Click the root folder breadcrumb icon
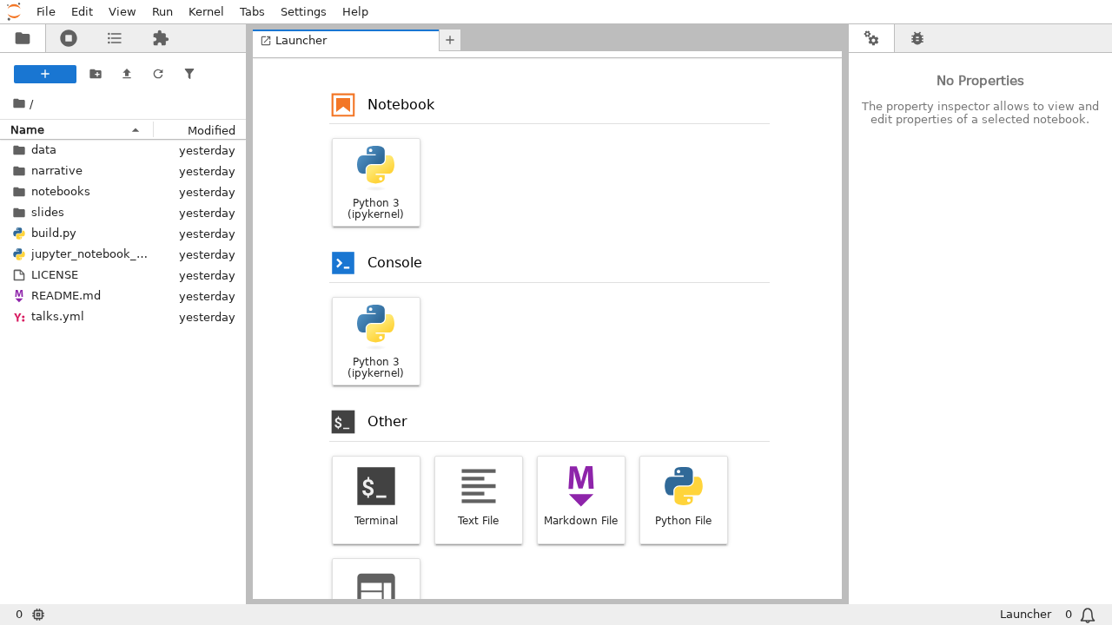The width and height of the screenshot is (1112, 625). pyautogui.click(x=19, y=103)
